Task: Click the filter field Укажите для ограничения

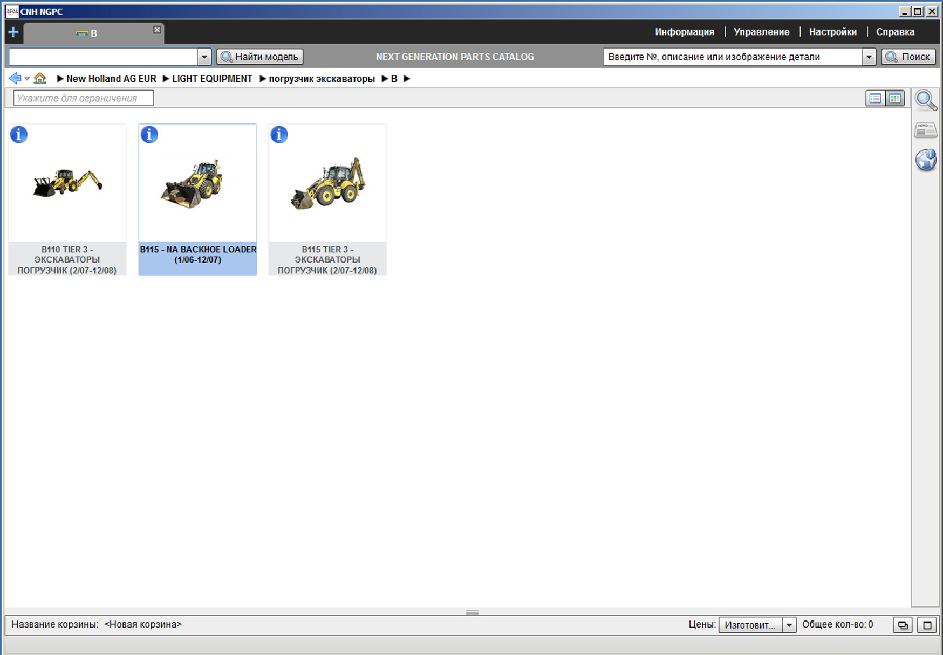Action: [84, 98]
